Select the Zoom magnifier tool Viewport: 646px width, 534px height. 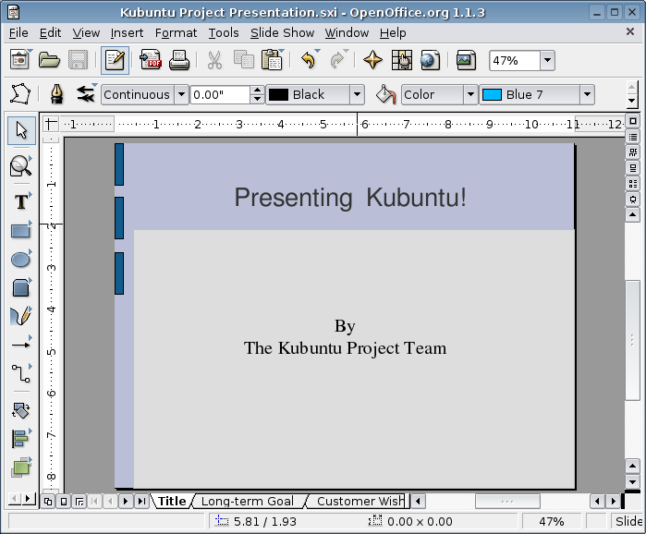point(20,166)
